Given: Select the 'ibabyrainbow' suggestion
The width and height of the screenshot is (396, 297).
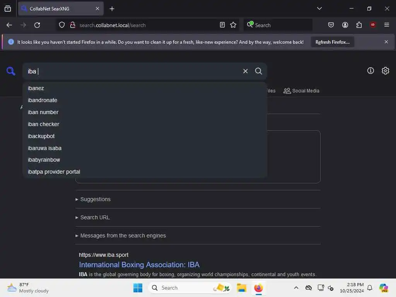Looking at the screenshot, I should pyautogui.click(x=145, y=160).
